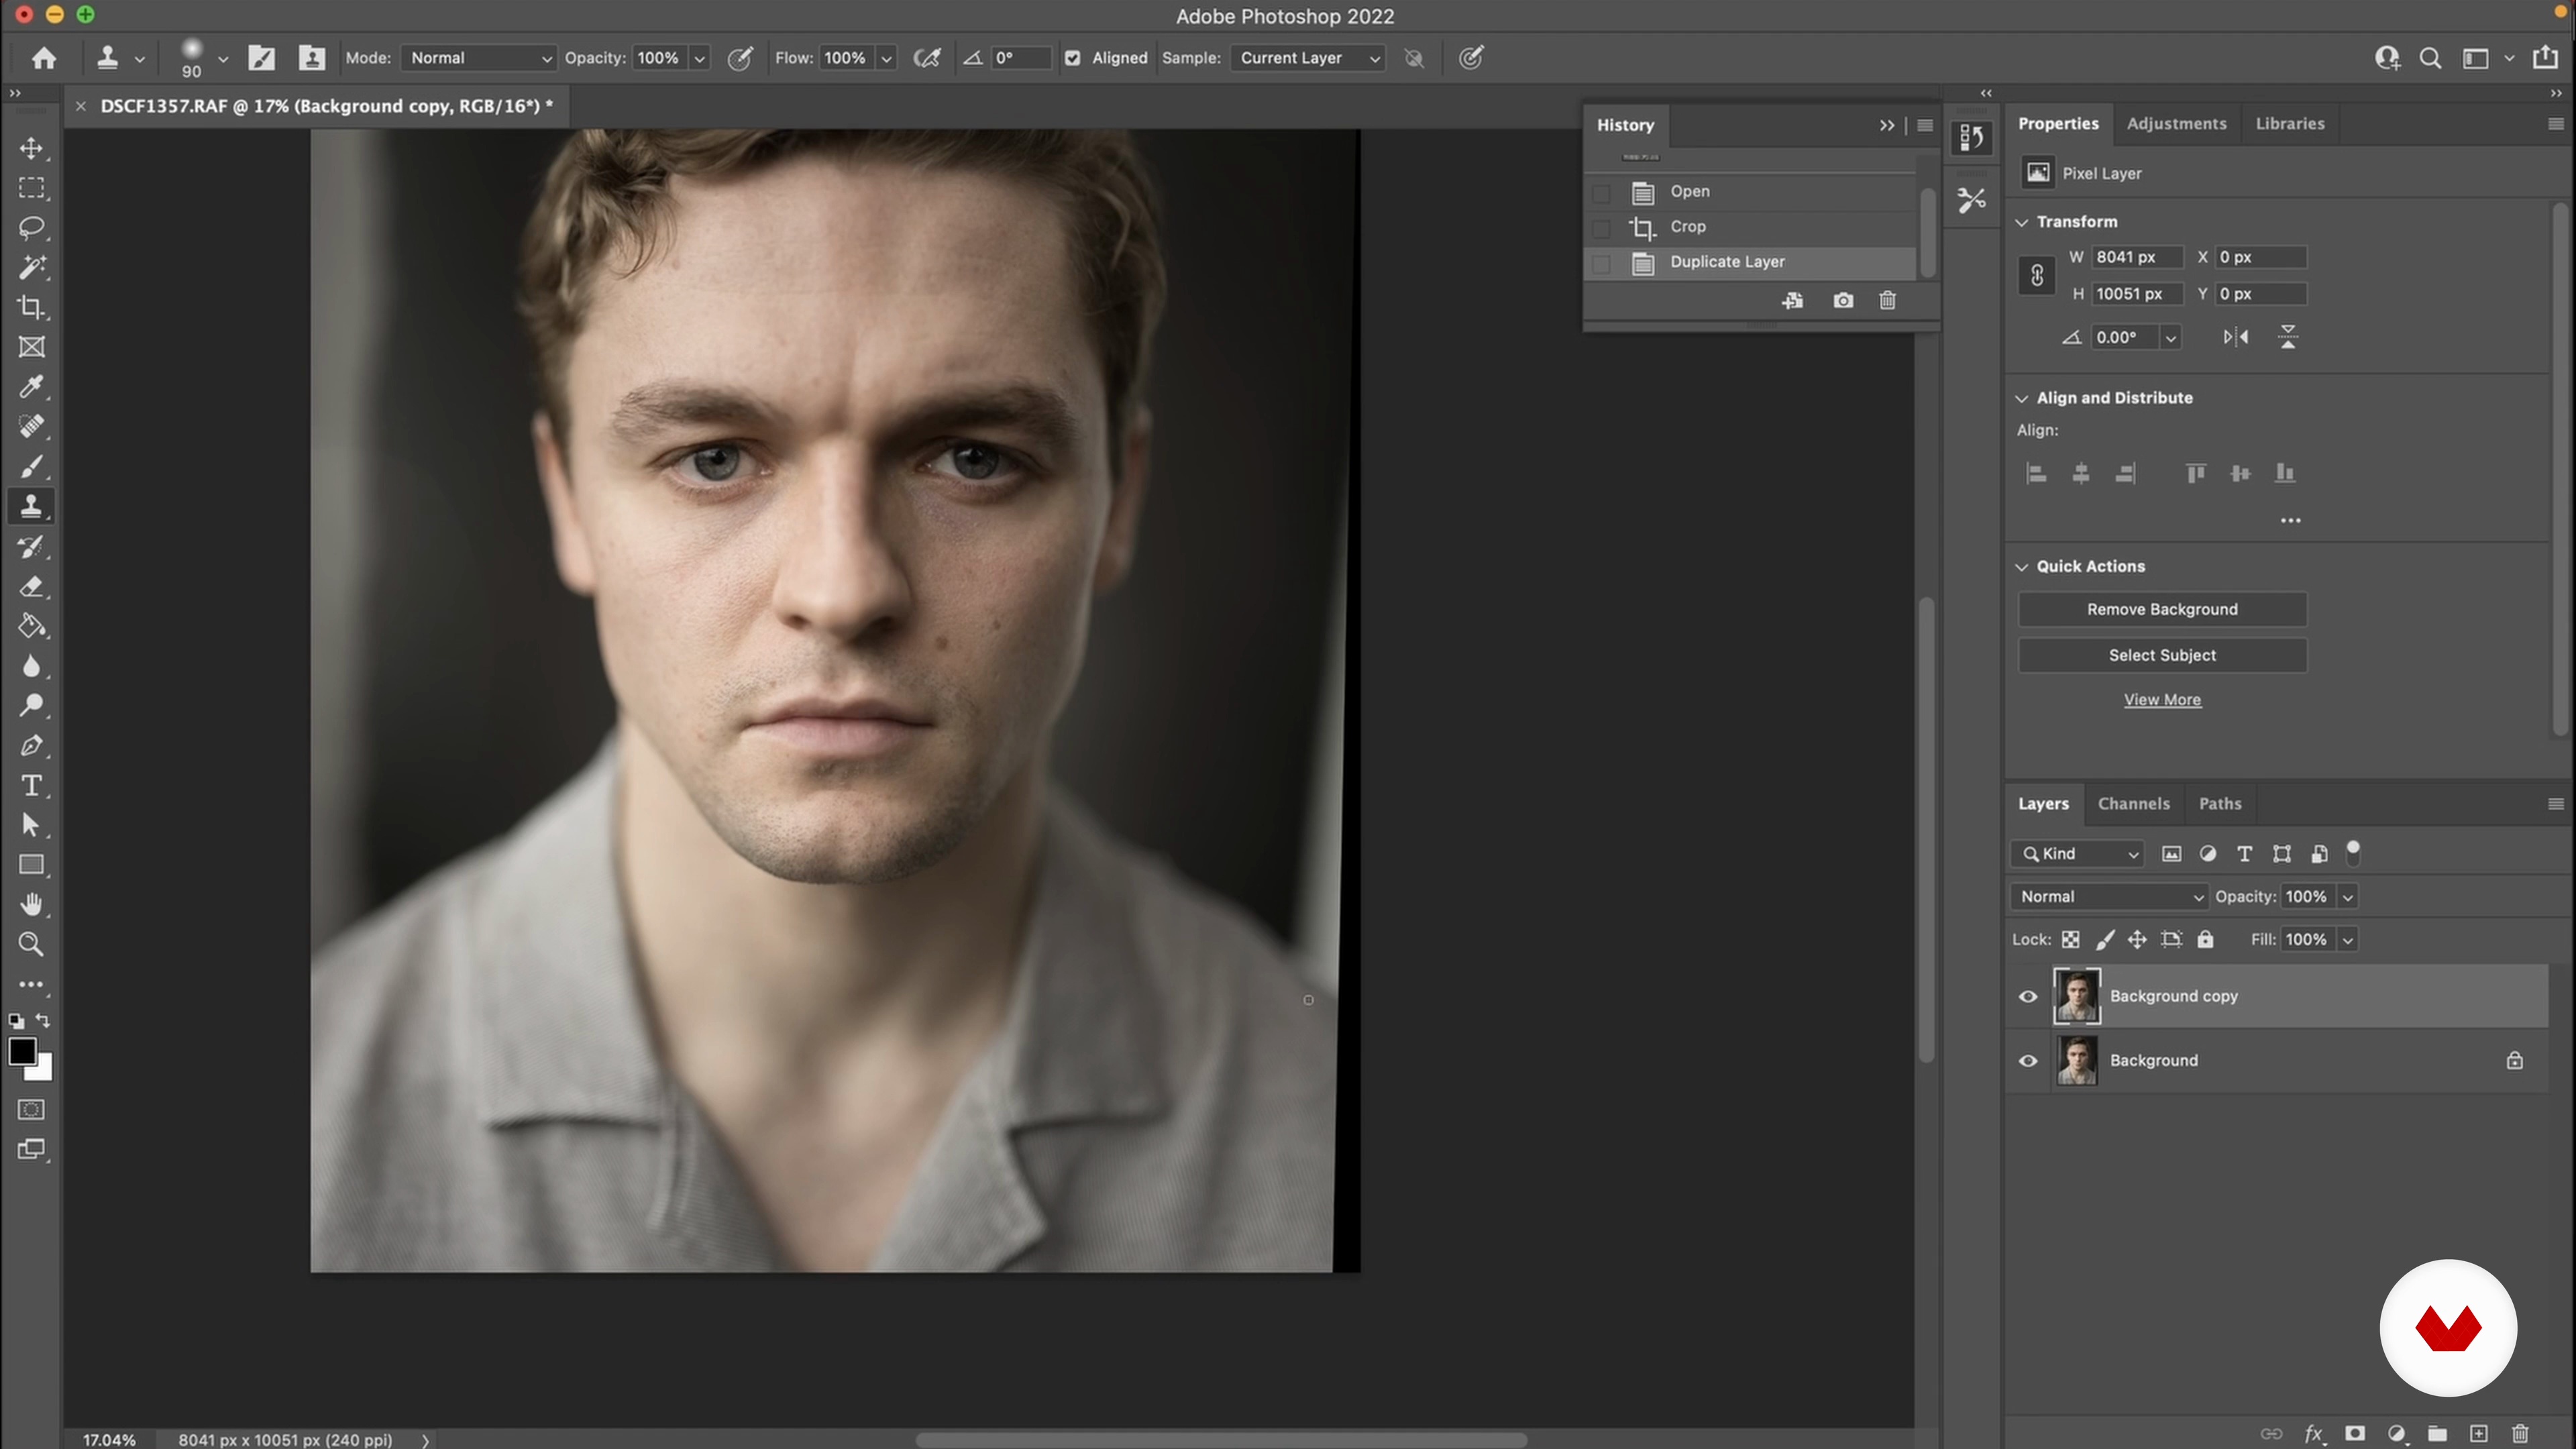The image size is (2576, 1449).
Task: Toggle lock all for layer
Action: tap(2205, 939)
